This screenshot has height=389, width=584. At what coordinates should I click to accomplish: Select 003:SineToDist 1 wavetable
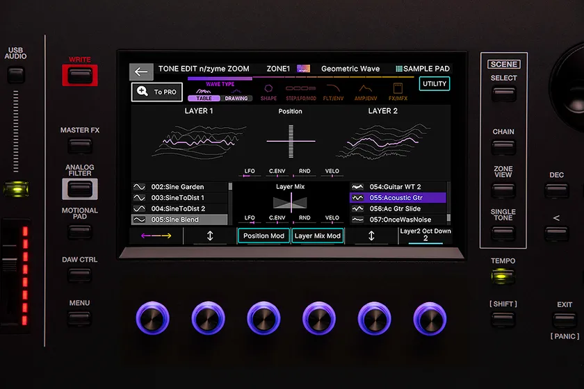[x=179, y=198]
